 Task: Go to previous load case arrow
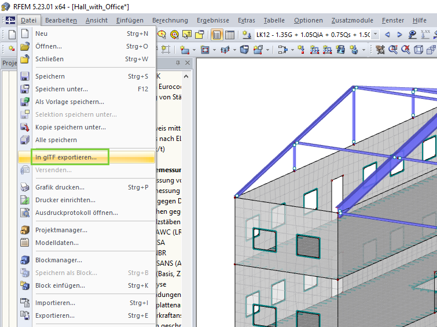[x=387, y=35]
